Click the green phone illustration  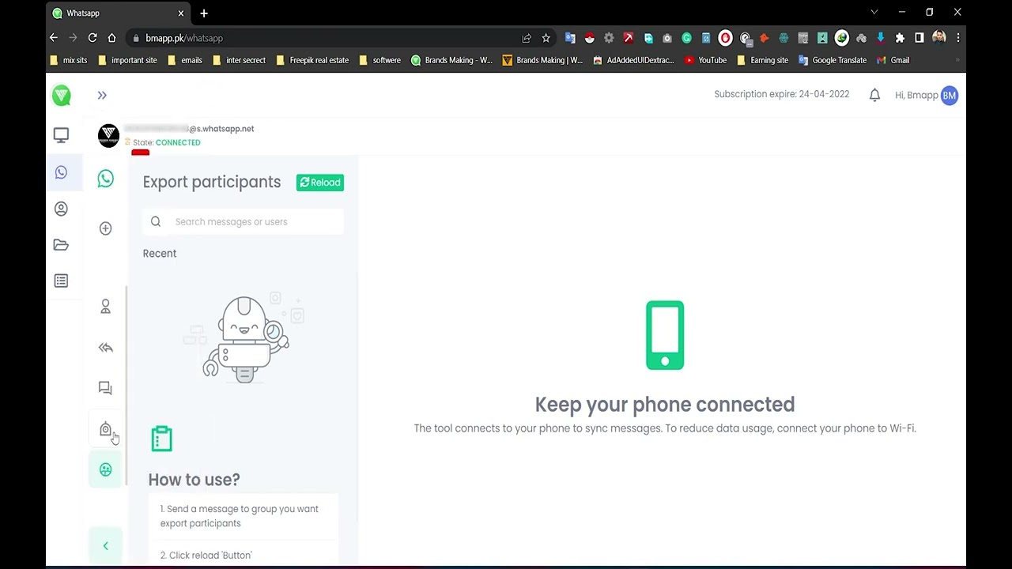[665, 335]
